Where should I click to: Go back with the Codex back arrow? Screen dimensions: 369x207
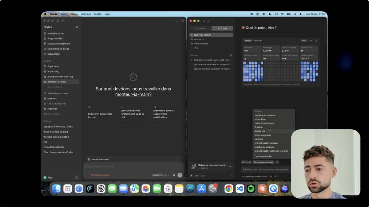point(63,21)
